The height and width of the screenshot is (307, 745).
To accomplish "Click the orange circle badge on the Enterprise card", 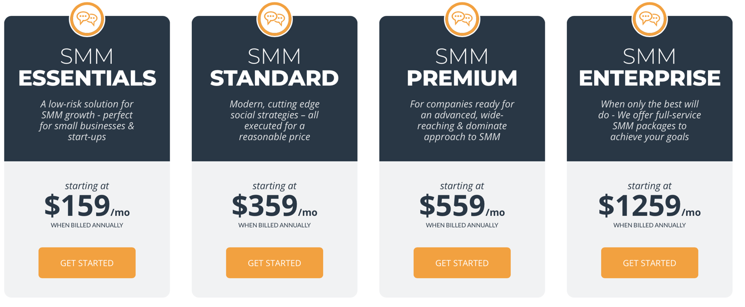I will point(649,18).
